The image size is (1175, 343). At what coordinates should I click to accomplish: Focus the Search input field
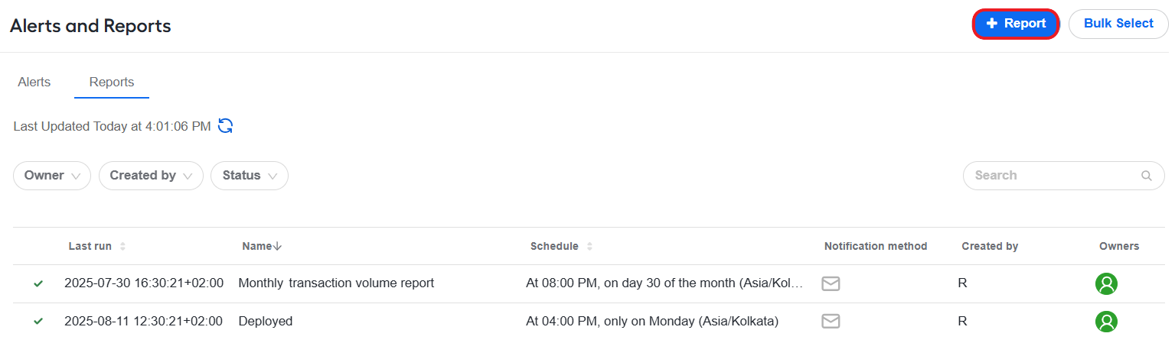(1064, 176)
